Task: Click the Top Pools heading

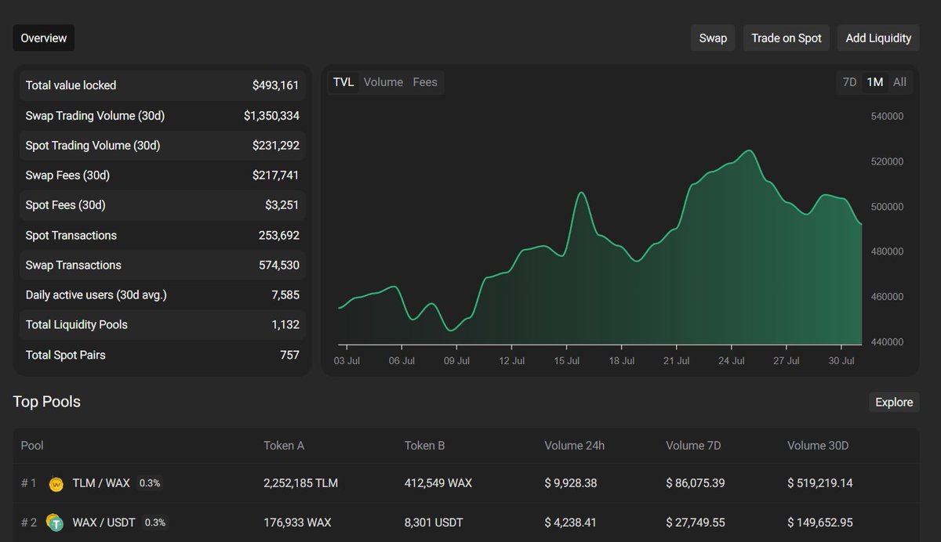Action: (x=47, y=402)
